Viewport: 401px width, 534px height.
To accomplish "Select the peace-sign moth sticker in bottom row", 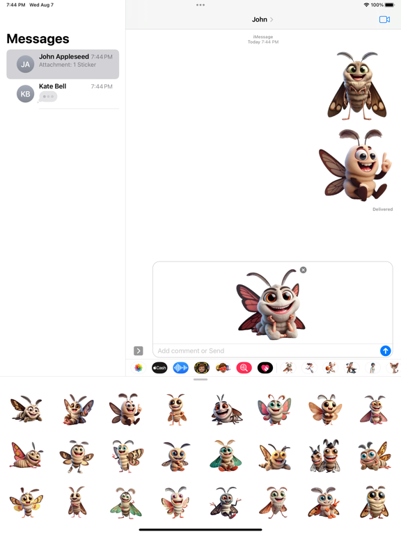I will [x=323, y=502].
